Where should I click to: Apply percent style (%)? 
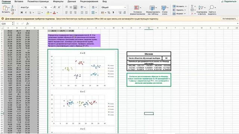pyautogui.click(x=109, y=13)
